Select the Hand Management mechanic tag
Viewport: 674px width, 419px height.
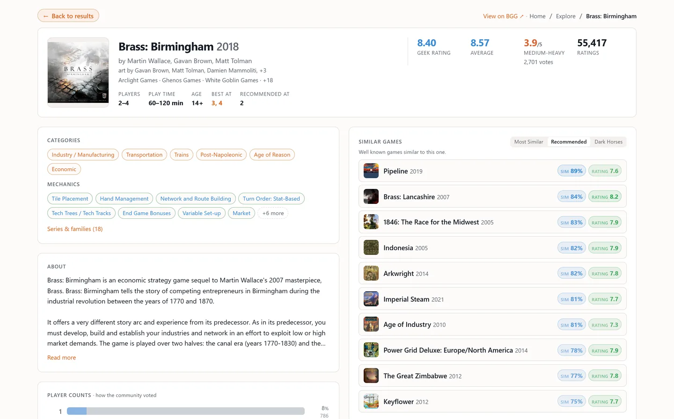124,199
